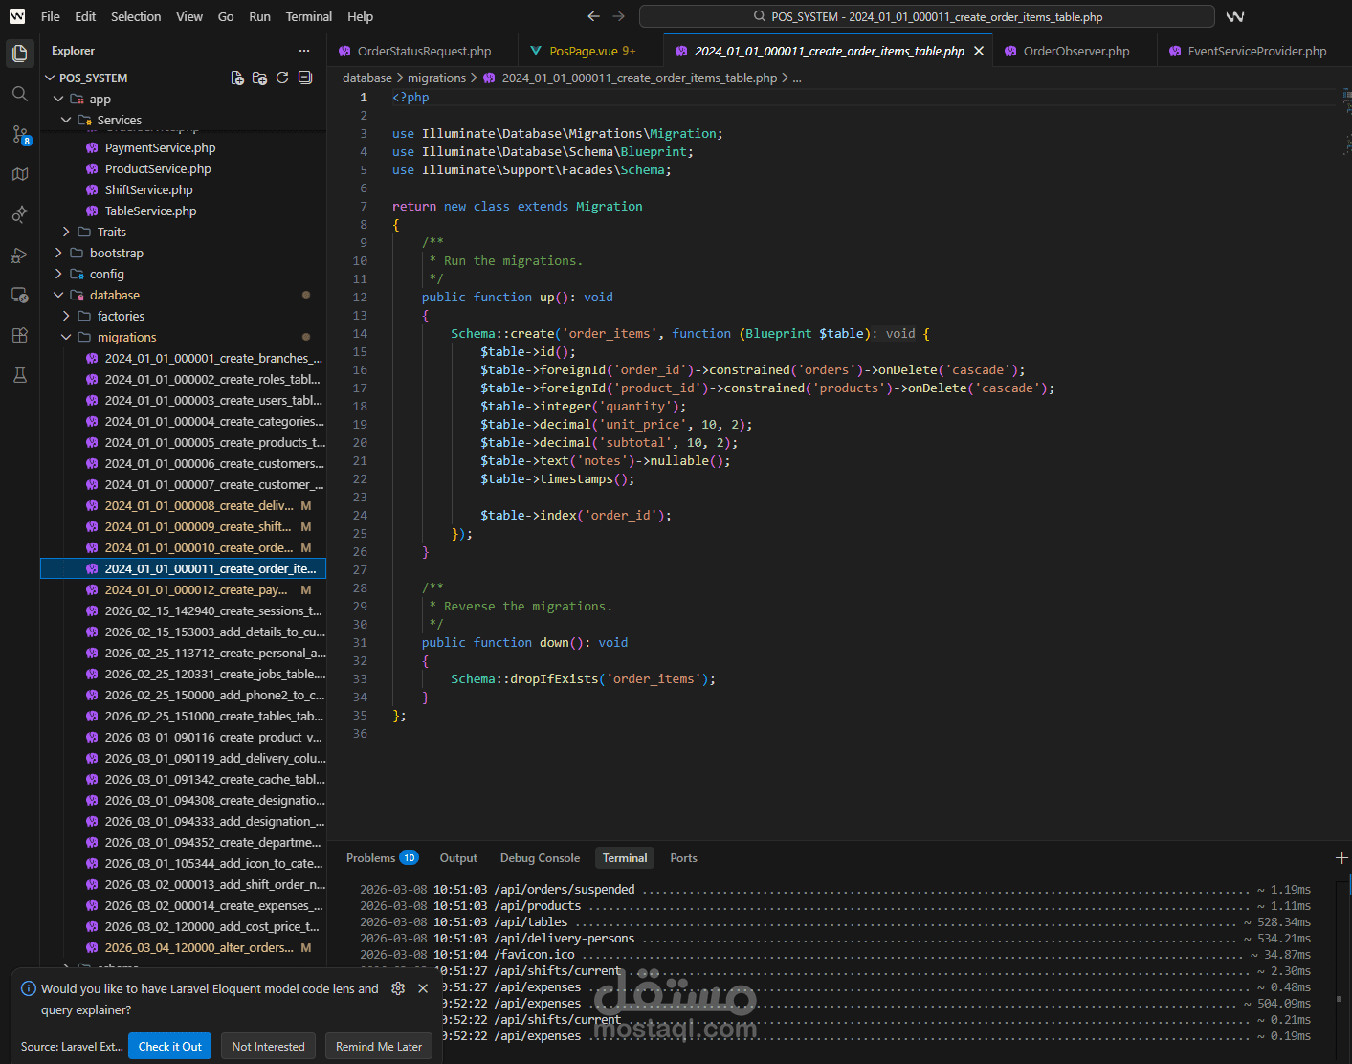This screenshot has height=1064, width=1352.
Task: Click the command center search bar
Action: tap(926, 16)
